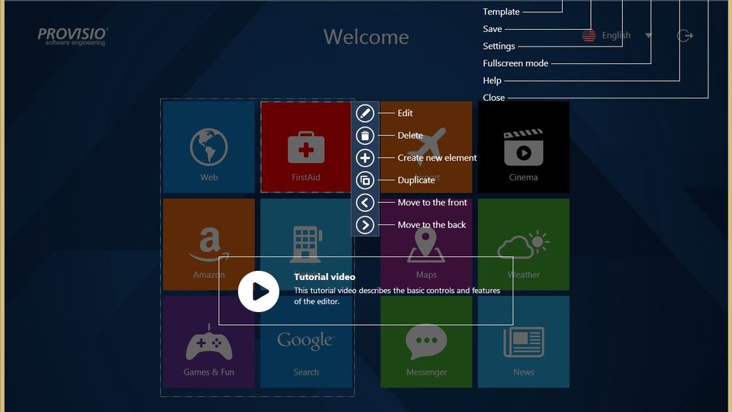732x412 pixels.
Task: Click the Tutorial video title
Action: (x=325, y=277)
